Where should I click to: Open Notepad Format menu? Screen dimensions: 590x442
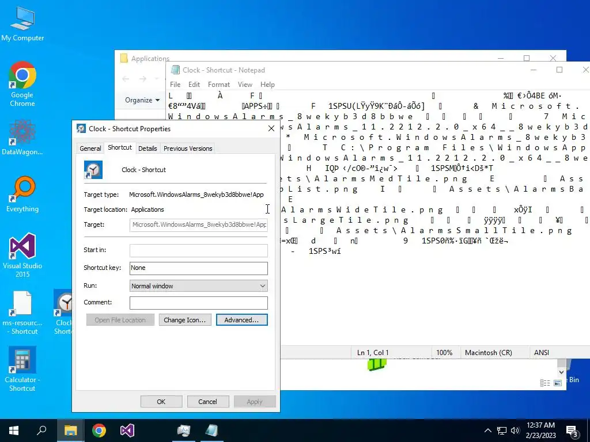[218, 85]
